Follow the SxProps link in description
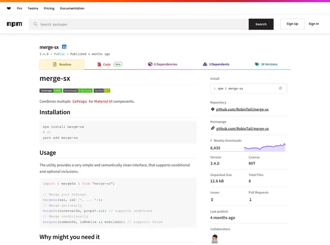 [80, 101]
